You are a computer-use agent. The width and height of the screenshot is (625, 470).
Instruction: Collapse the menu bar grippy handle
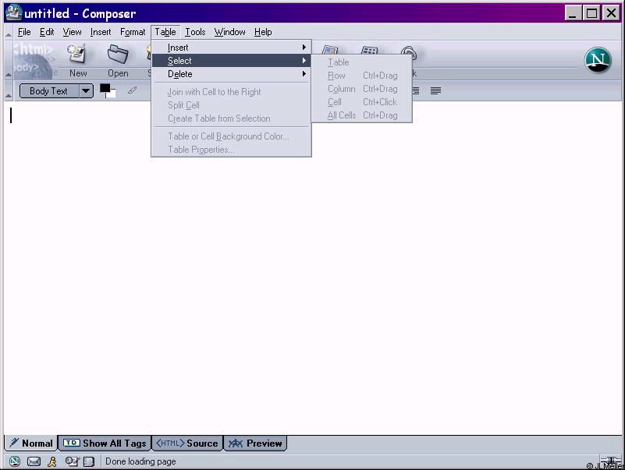click(x=9, y=32)
